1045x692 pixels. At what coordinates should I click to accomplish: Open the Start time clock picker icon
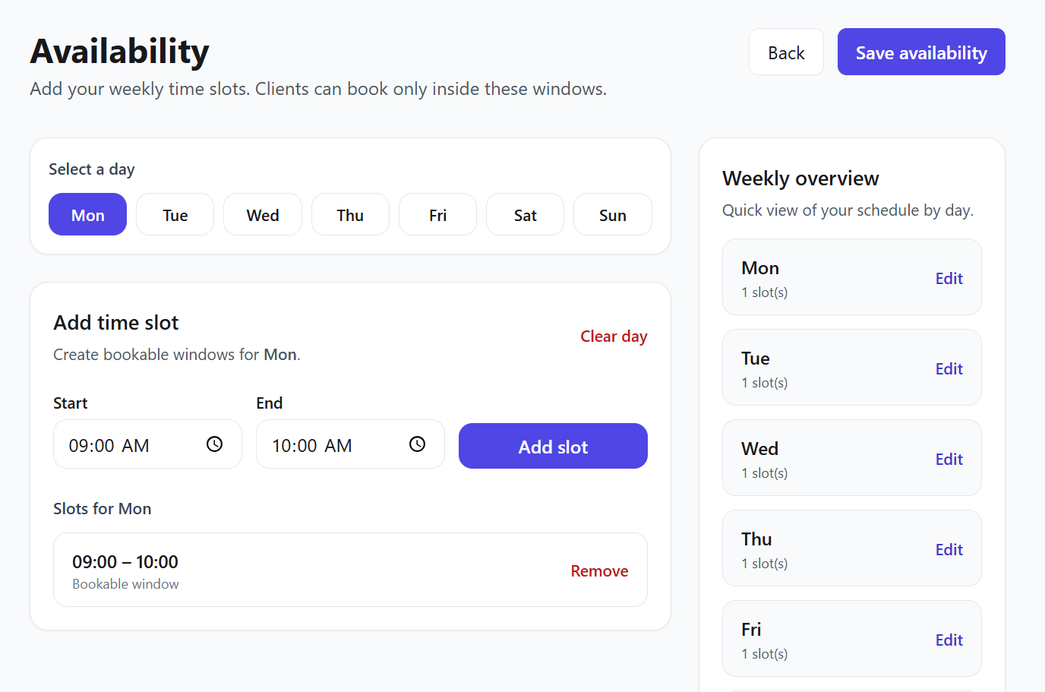pyautogui.click(x=215, y=444)
